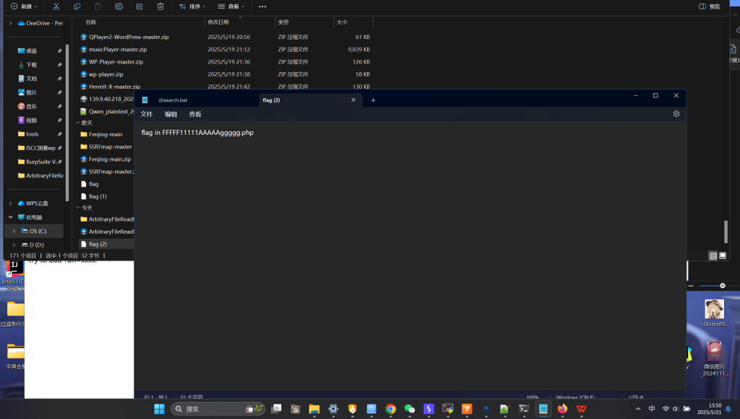
Task: Select the flag (2) file in Explorer
Action: coord(98,244)
